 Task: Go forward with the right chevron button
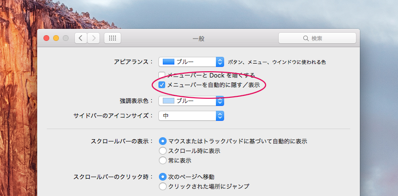point(93,38)
